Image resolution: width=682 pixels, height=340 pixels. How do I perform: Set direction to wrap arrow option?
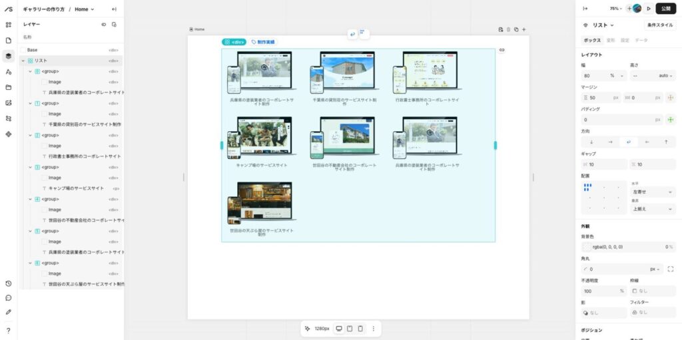coord(629,142)
